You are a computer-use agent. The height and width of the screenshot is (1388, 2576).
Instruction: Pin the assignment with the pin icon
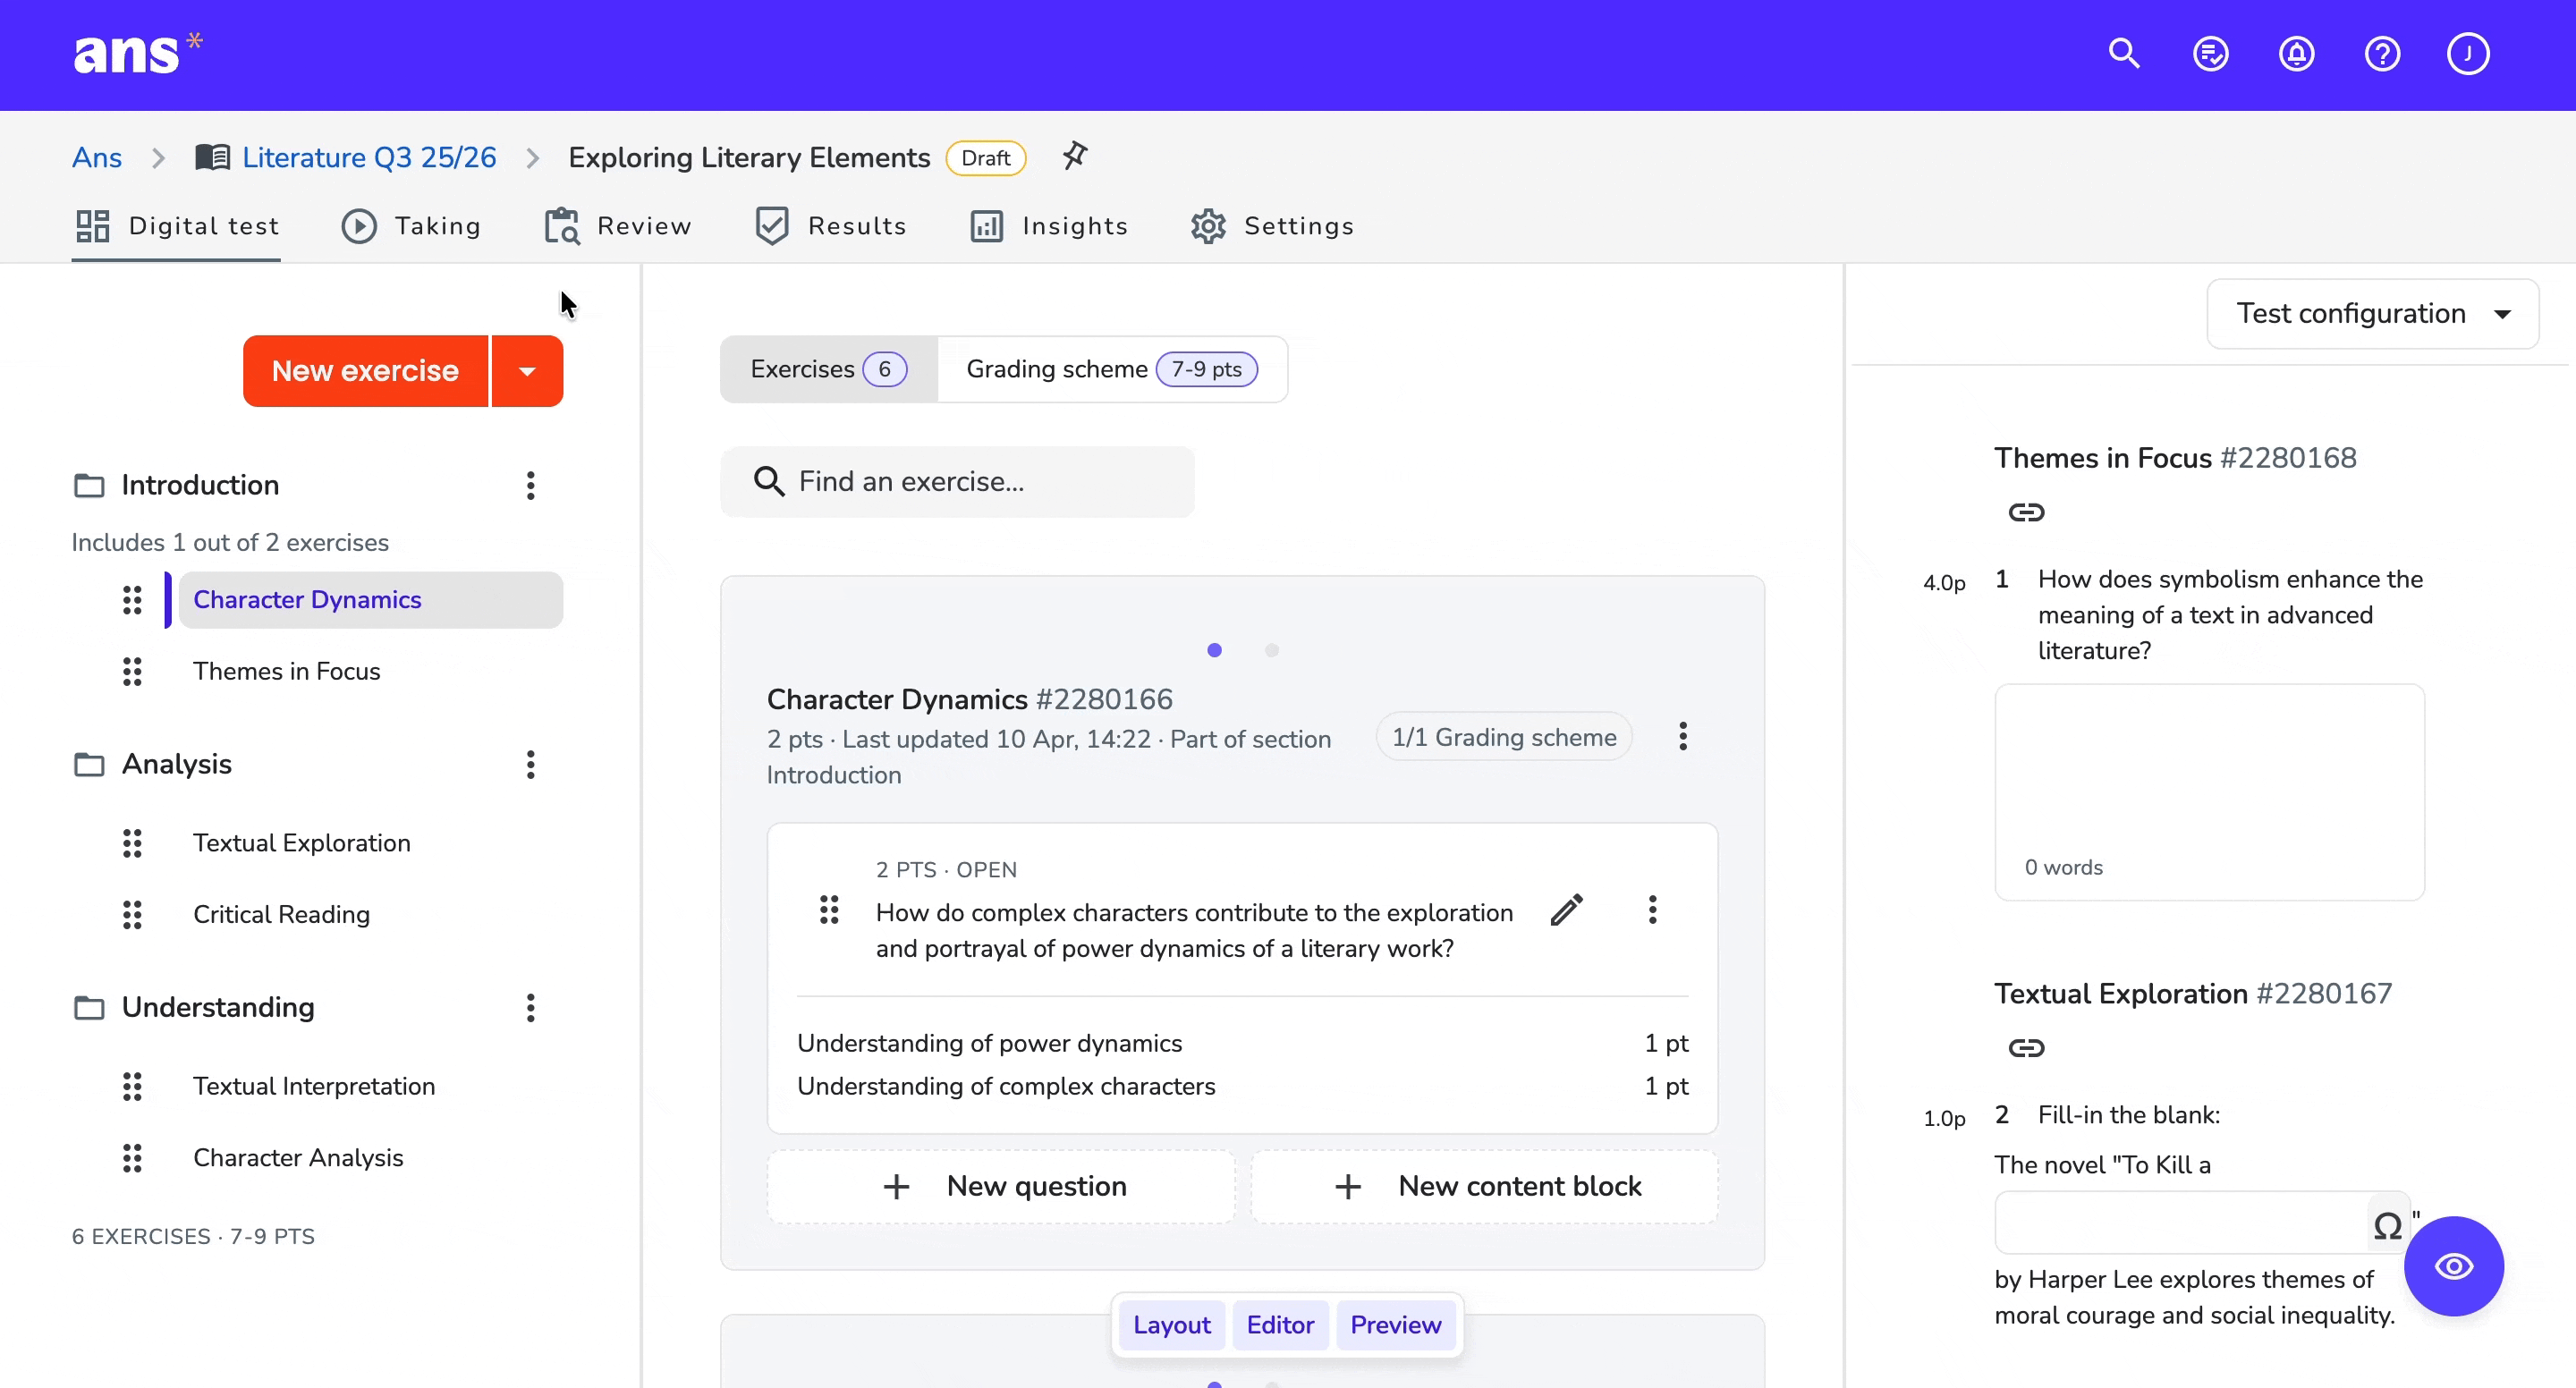coord(1075,156)
